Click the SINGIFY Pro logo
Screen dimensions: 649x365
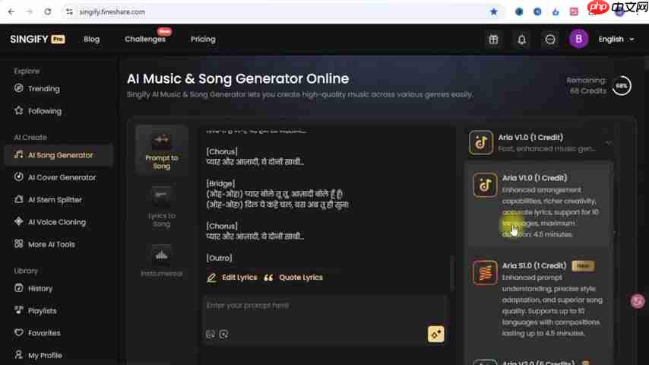[x=37, y=40]
